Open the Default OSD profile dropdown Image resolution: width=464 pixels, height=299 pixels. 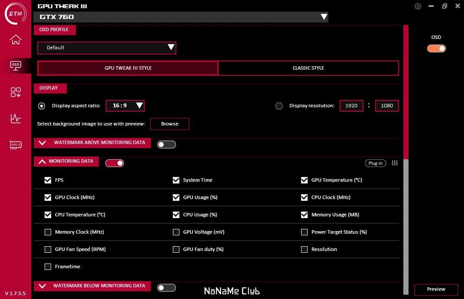tap(107, 48)
